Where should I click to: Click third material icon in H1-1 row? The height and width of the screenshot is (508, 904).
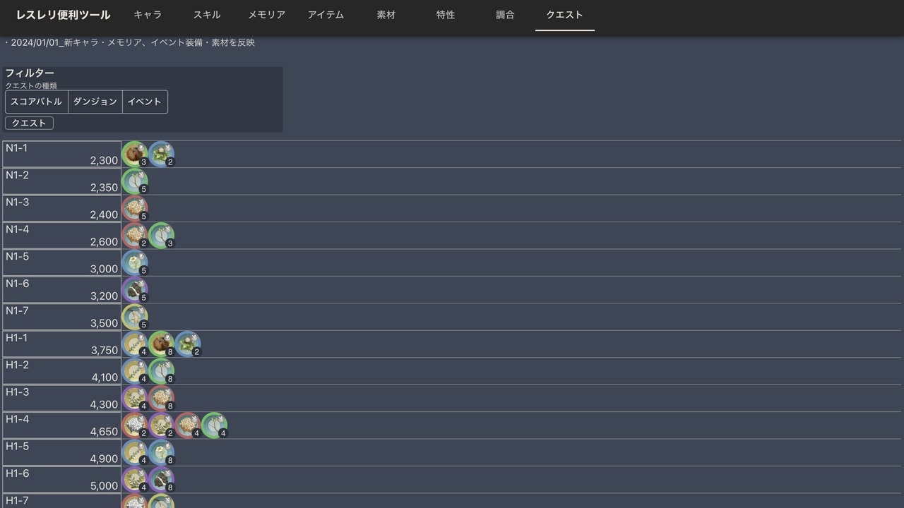click(188, 344)
